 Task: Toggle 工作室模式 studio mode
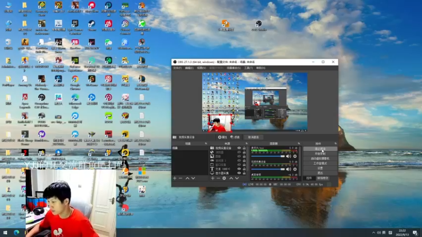tap(320, 163)
